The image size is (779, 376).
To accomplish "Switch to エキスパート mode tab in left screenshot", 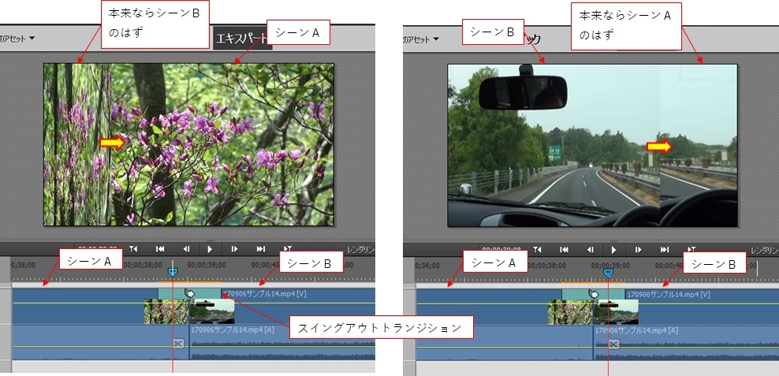I will tap(242, 39).
